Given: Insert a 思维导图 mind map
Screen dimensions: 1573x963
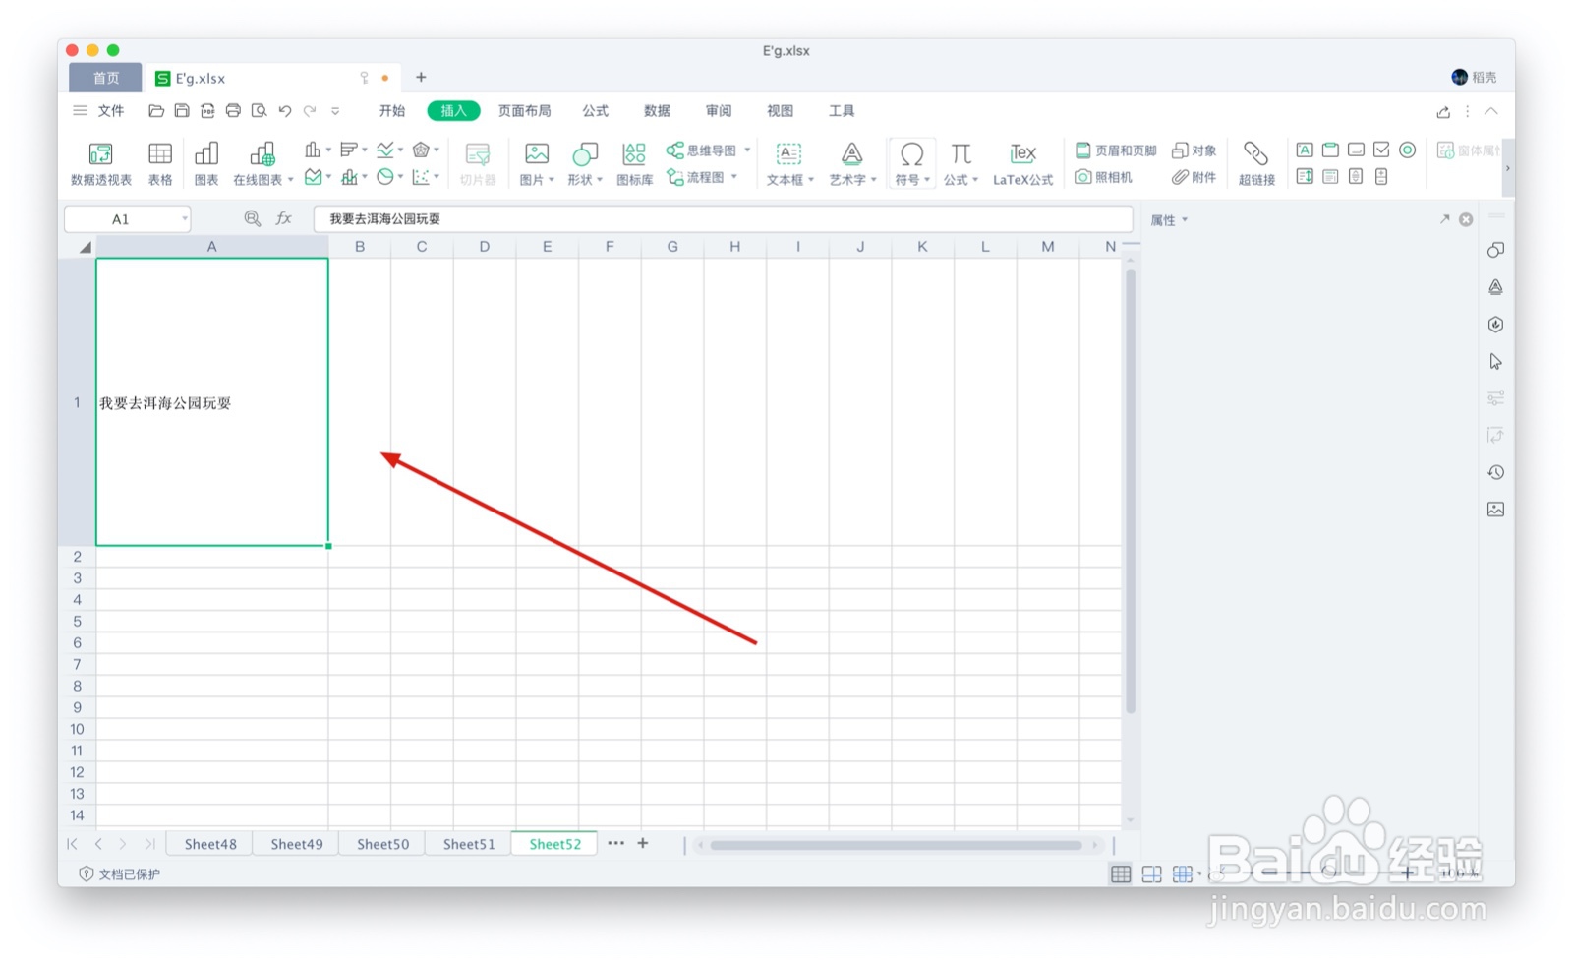Looking at the screenshot, I should pyautogui.click(x=708, y=150).
